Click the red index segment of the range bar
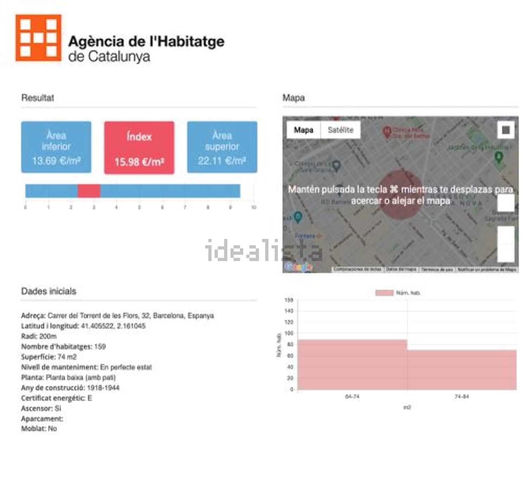Image resolution: width=527 pixels, height=500 pixels. (89, 191)
